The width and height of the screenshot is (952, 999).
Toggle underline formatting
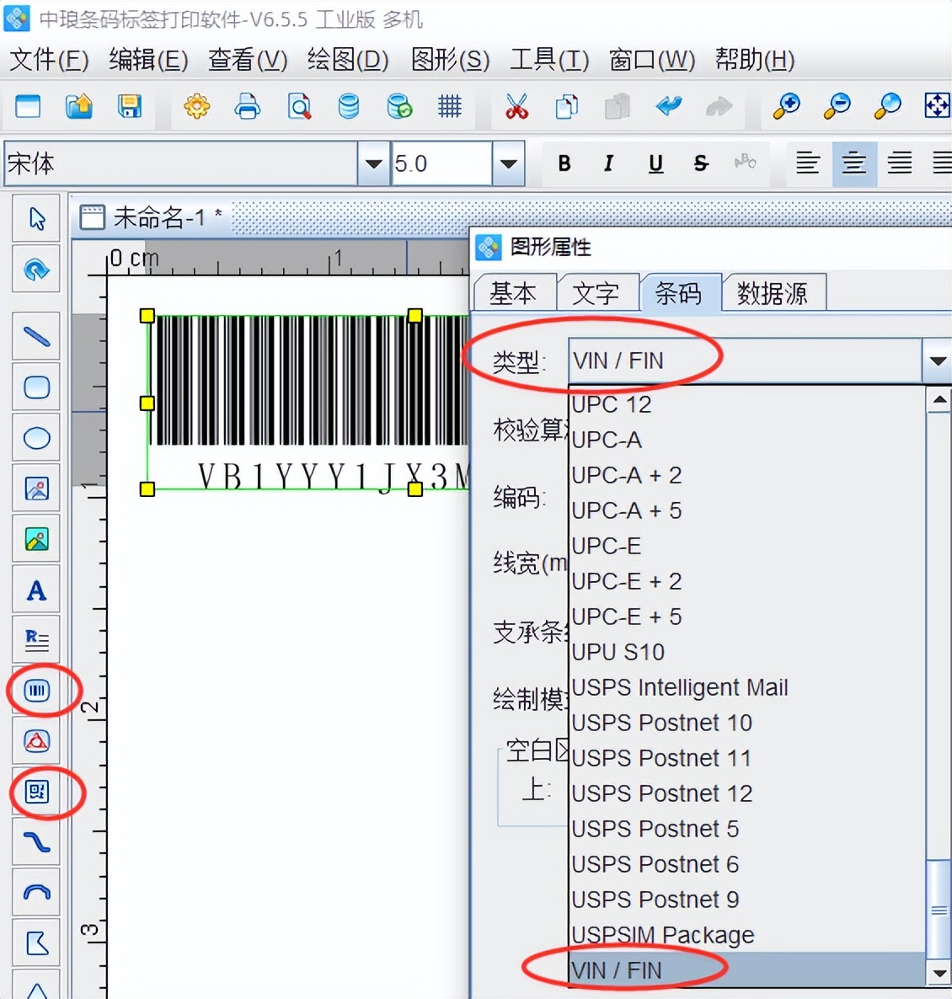point(655,163)
